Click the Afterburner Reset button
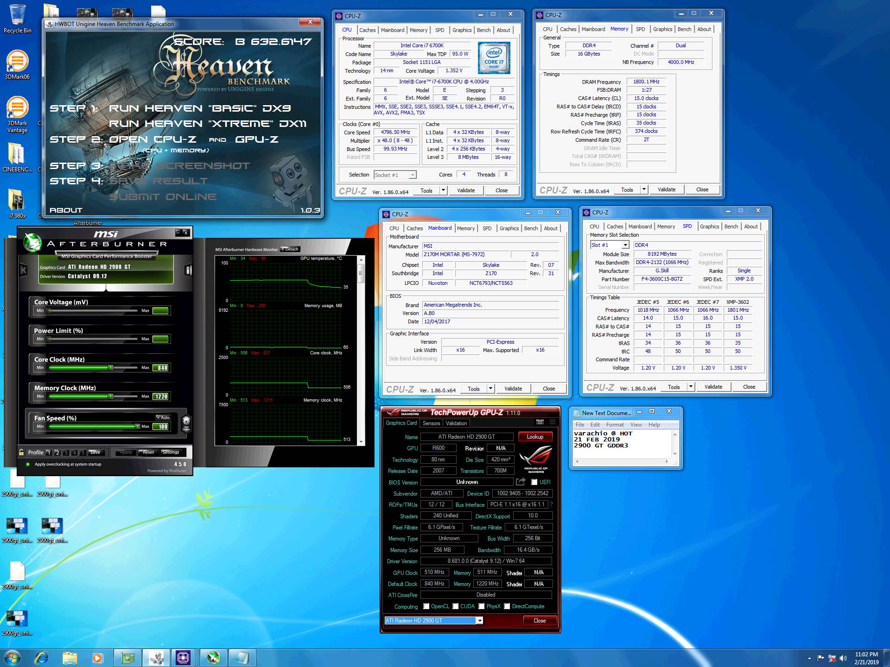This screenshot has width=890, height=667. (148, 453)
